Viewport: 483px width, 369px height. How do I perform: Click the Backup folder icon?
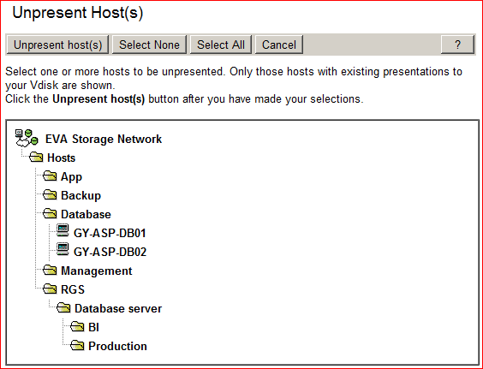tap(50, 194)
